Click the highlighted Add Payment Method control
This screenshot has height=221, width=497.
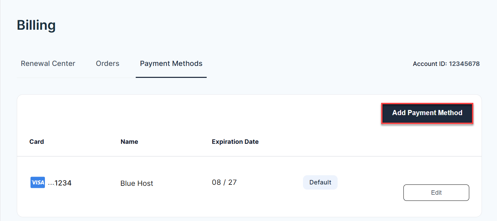427,113
